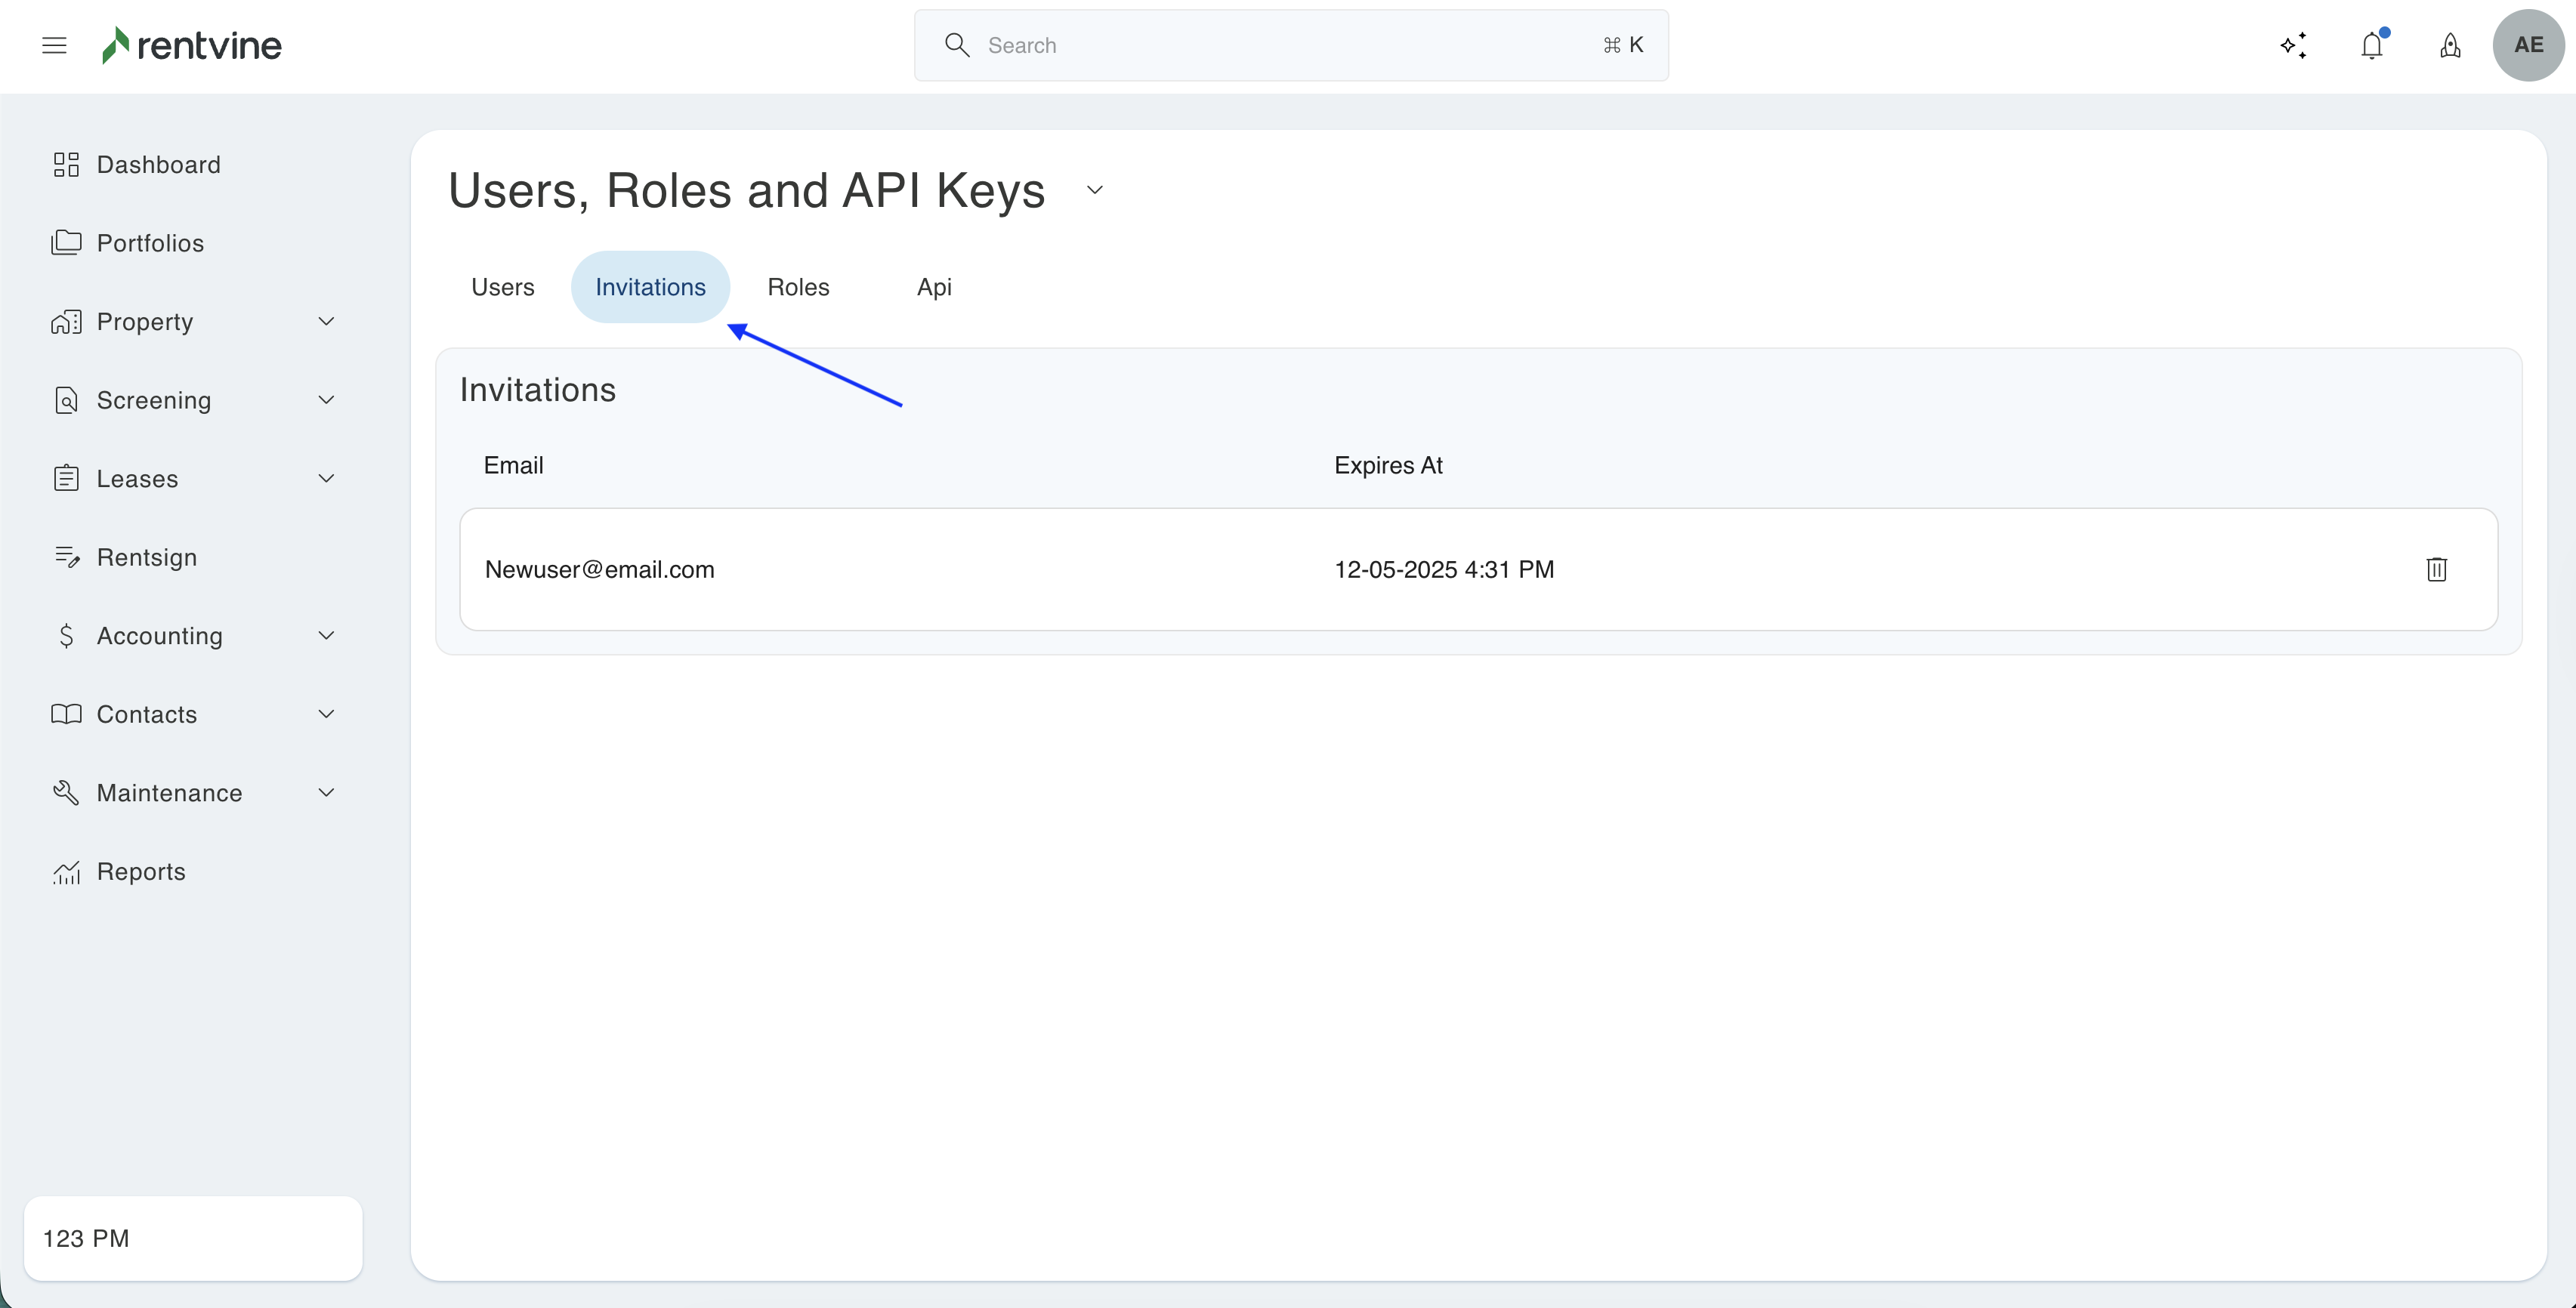Switch to the Users tab
Viewport: 2576px width, 1308px height.
[502, 287]
